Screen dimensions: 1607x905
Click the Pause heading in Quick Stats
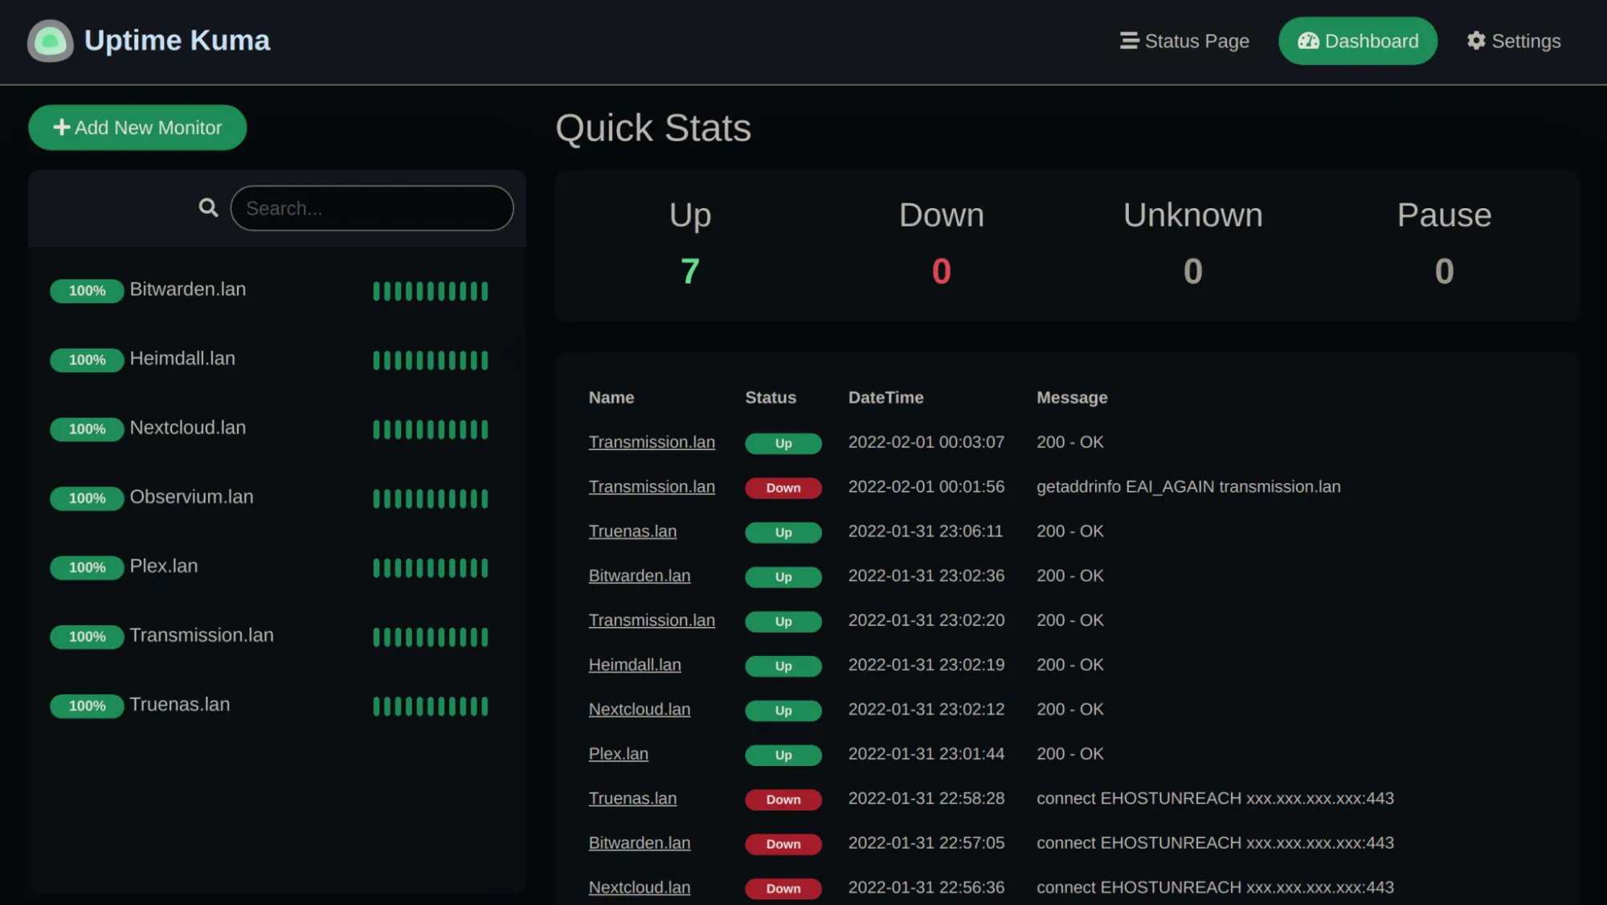click(1444, 215)
